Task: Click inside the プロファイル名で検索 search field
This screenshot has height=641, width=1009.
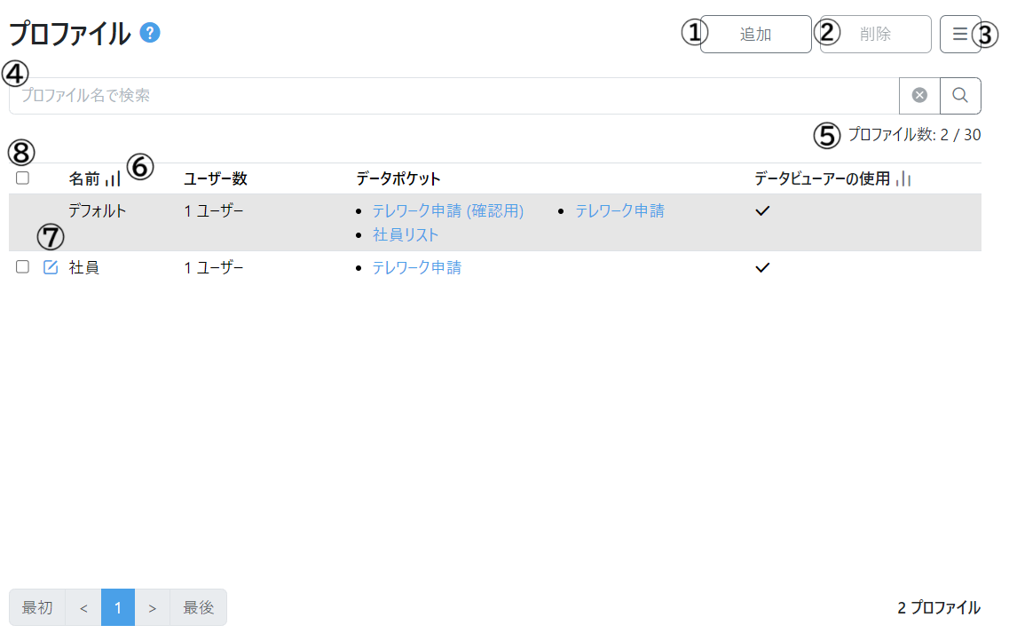Action: (x=355, y=95)
